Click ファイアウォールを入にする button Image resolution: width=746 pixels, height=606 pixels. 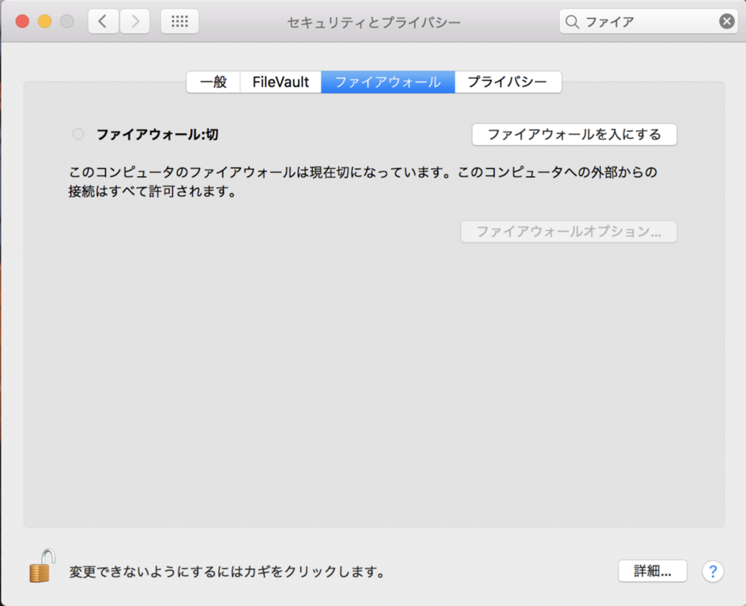[x=574, y=135]
